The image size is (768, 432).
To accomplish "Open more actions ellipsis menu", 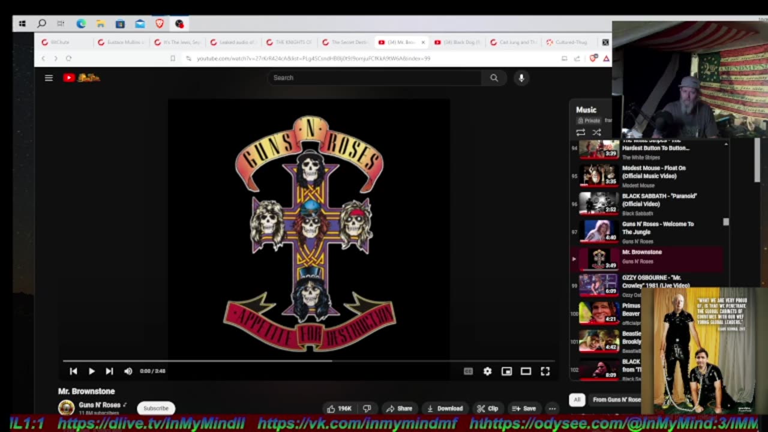I will click(552, 409).
